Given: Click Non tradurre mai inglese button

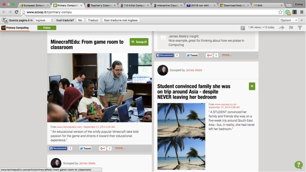Looking at the screenshot, I should 121,20.
